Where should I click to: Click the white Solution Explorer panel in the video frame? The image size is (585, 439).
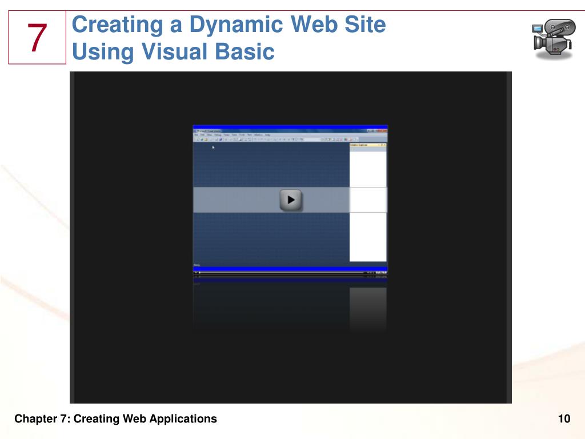point(368,202)
